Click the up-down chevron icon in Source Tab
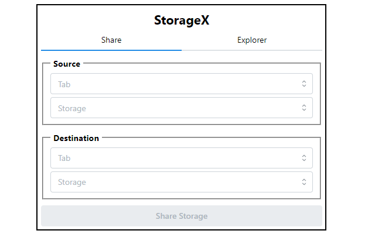This screenshot has height=234, width=375. pyautogui.click(x=304, y=84)
